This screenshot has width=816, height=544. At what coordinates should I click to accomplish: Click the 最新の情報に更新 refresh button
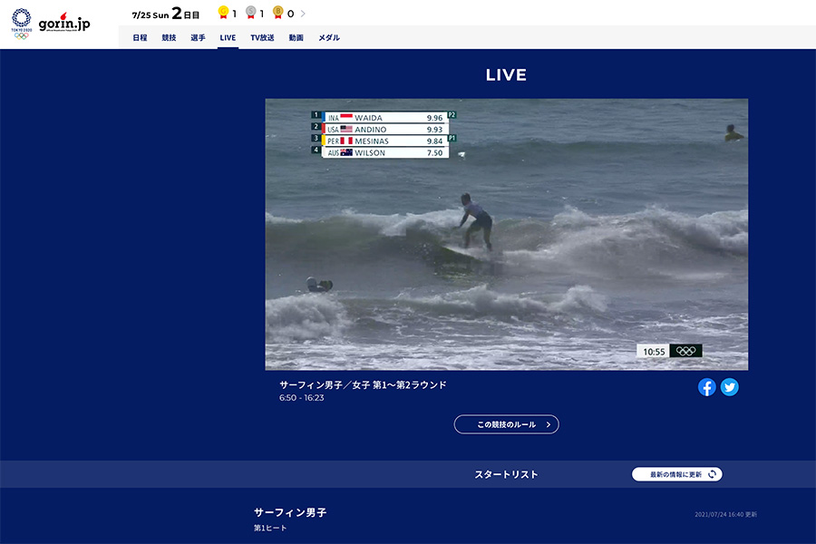coord(677,474)
